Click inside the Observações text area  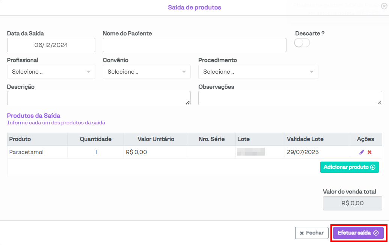(x=289, y=98)
